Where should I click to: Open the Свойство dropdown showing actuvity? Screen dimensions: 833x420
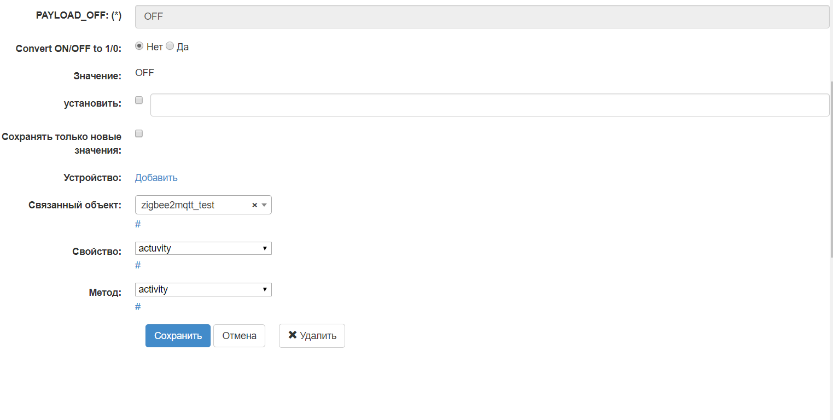[203, 248]
